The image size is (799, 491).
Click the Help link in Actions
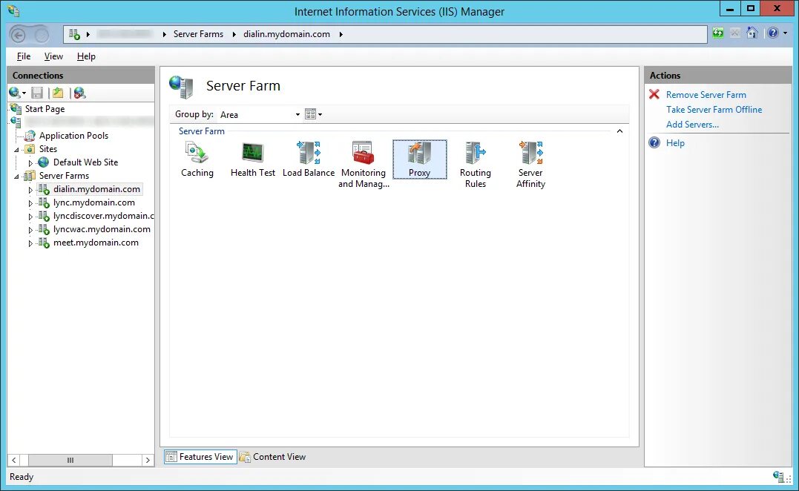pyautogui.click(x=675, y=143)
